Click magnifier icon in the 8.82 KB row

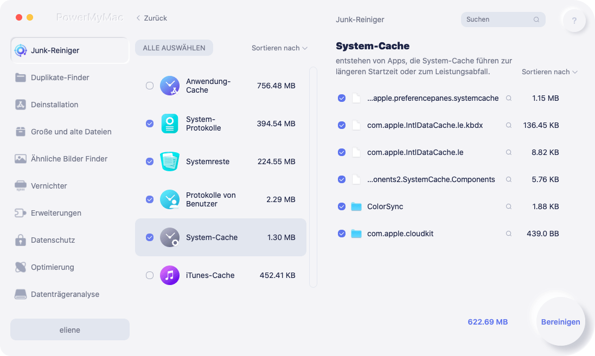(508, 152)
